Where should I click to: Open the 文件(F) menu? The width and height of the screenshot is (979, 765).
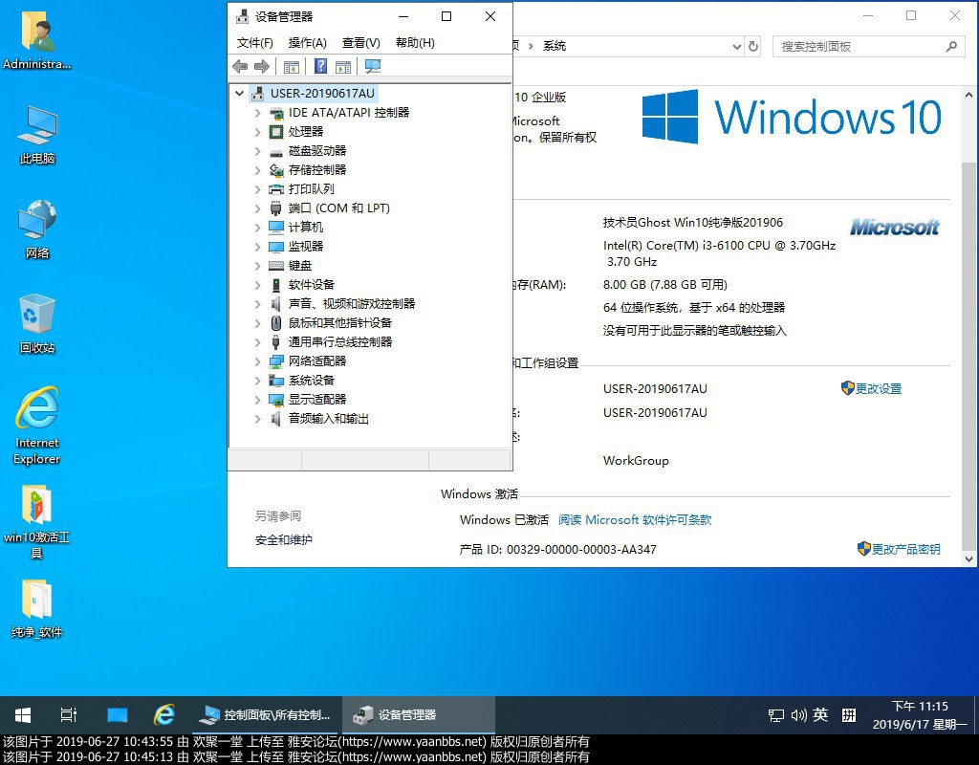254,42
